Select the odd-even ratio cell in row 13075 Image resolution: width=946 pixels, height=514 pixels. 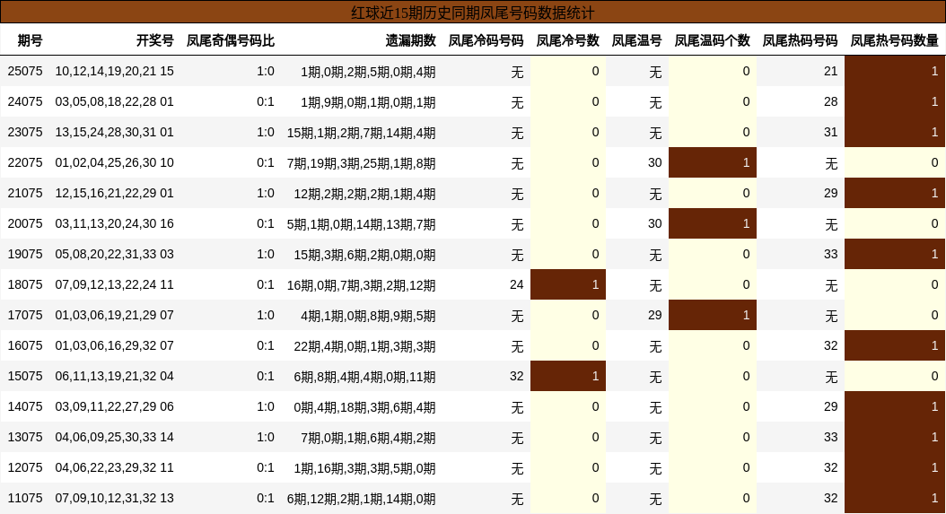coord(266,438)
